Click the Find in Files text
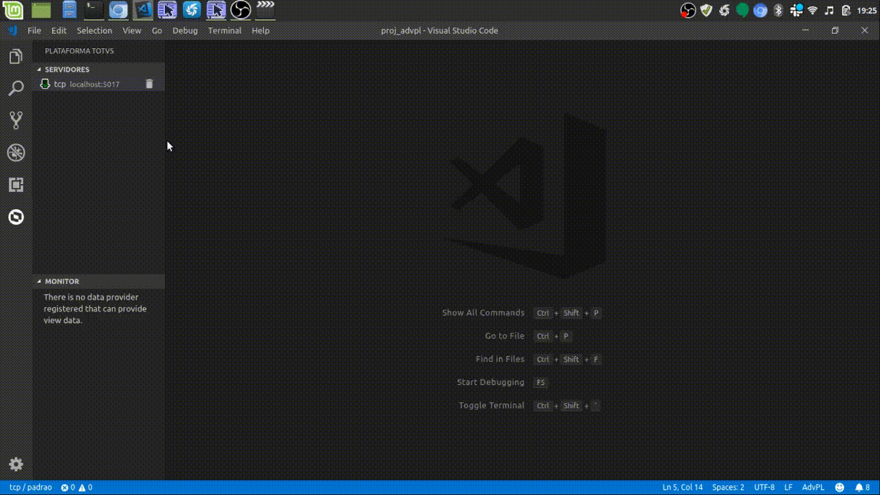The image size is (880, 495). tap(500, 359)
